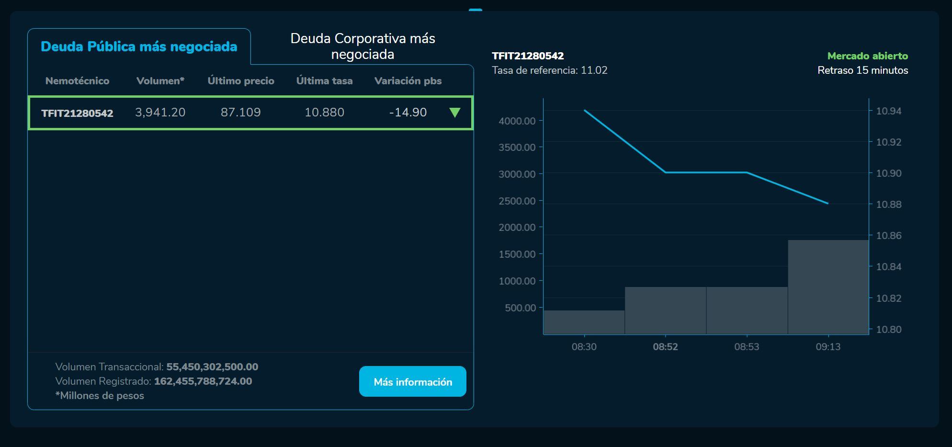Click the 09:13 time axis label

tap(828, 346)
